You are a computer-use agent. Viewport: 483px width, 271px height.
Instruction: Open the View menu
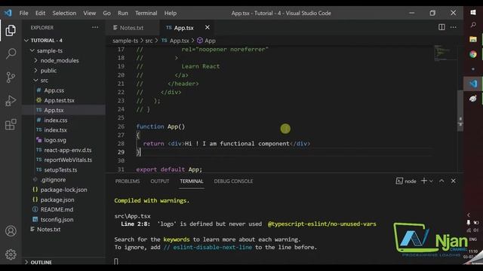click(89, 13)
